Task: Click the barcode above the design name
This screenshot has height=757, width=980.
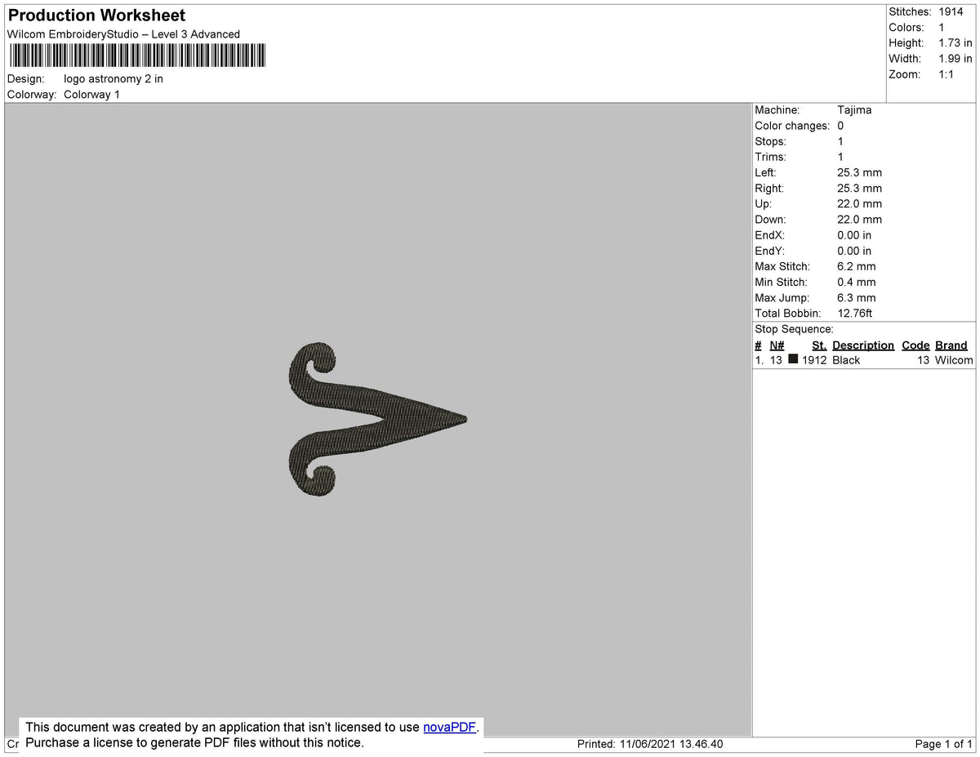Action: pyautogui.click(x=136, y=55)
